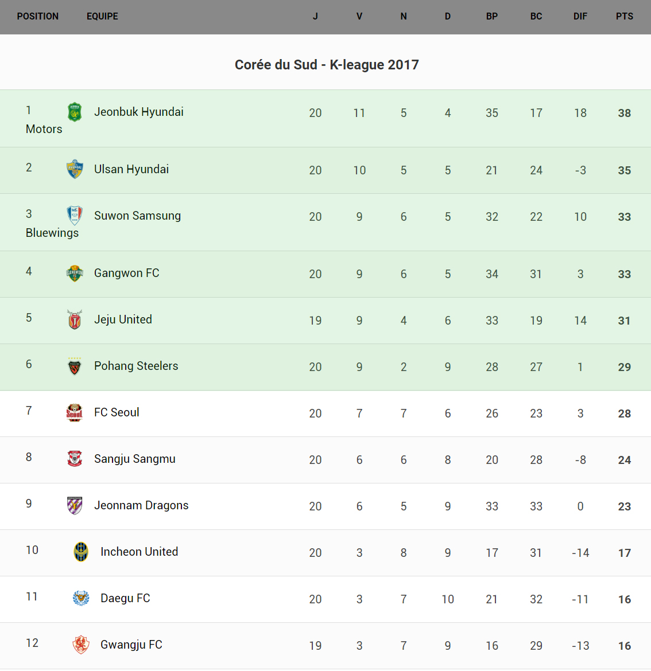Click the Jeonbuk Hyundai Motors club crest
The width and height of the screenshot is (651, 671).
click(75, 112)
